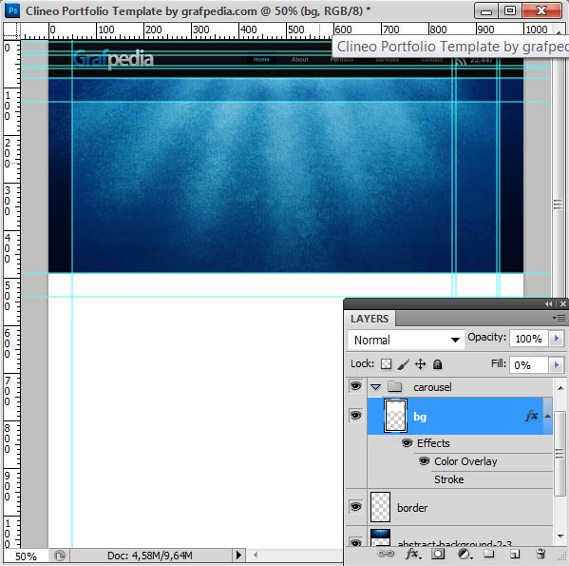569x566 pixels.
Task: Click horizontal scrollbar left arrow
Action: [256, 555]
